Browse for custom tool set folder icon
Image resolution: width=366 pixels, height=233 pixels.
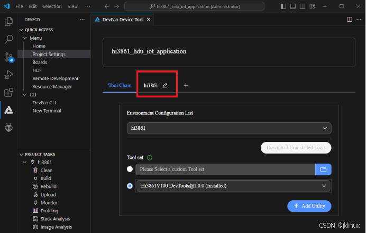coord(323,169)
